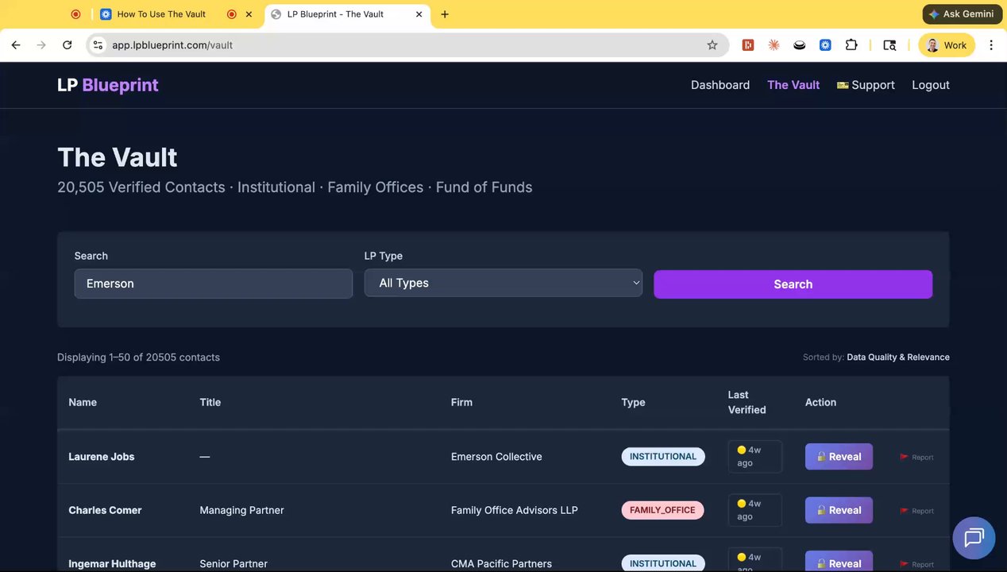Click the purple Search button

click(x=793, y=284)
